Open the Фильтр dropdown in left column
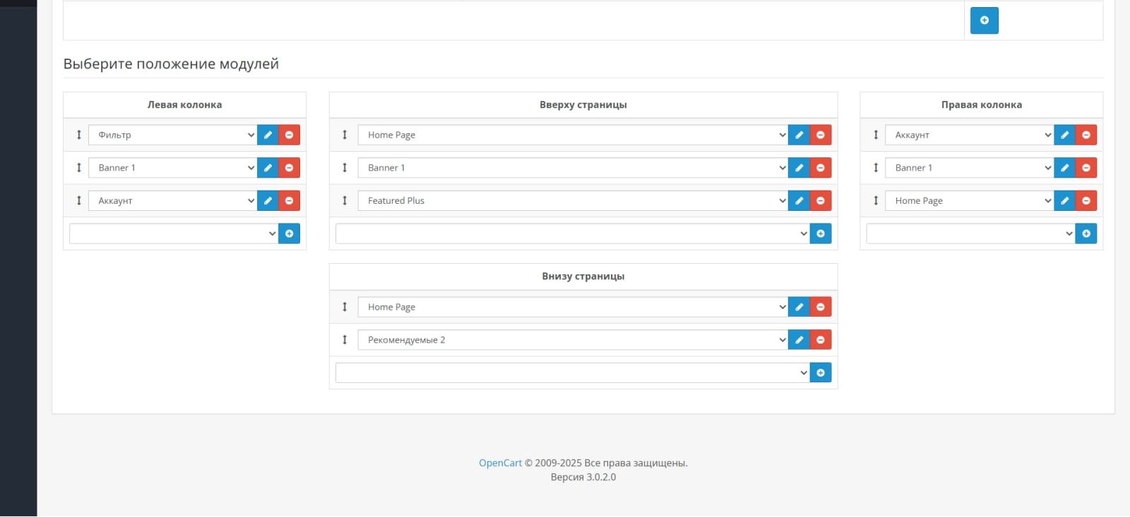The width and height of the screenshot is (1130, 517). 173,135
